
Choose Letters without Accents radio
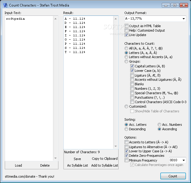tap(126, 57)
